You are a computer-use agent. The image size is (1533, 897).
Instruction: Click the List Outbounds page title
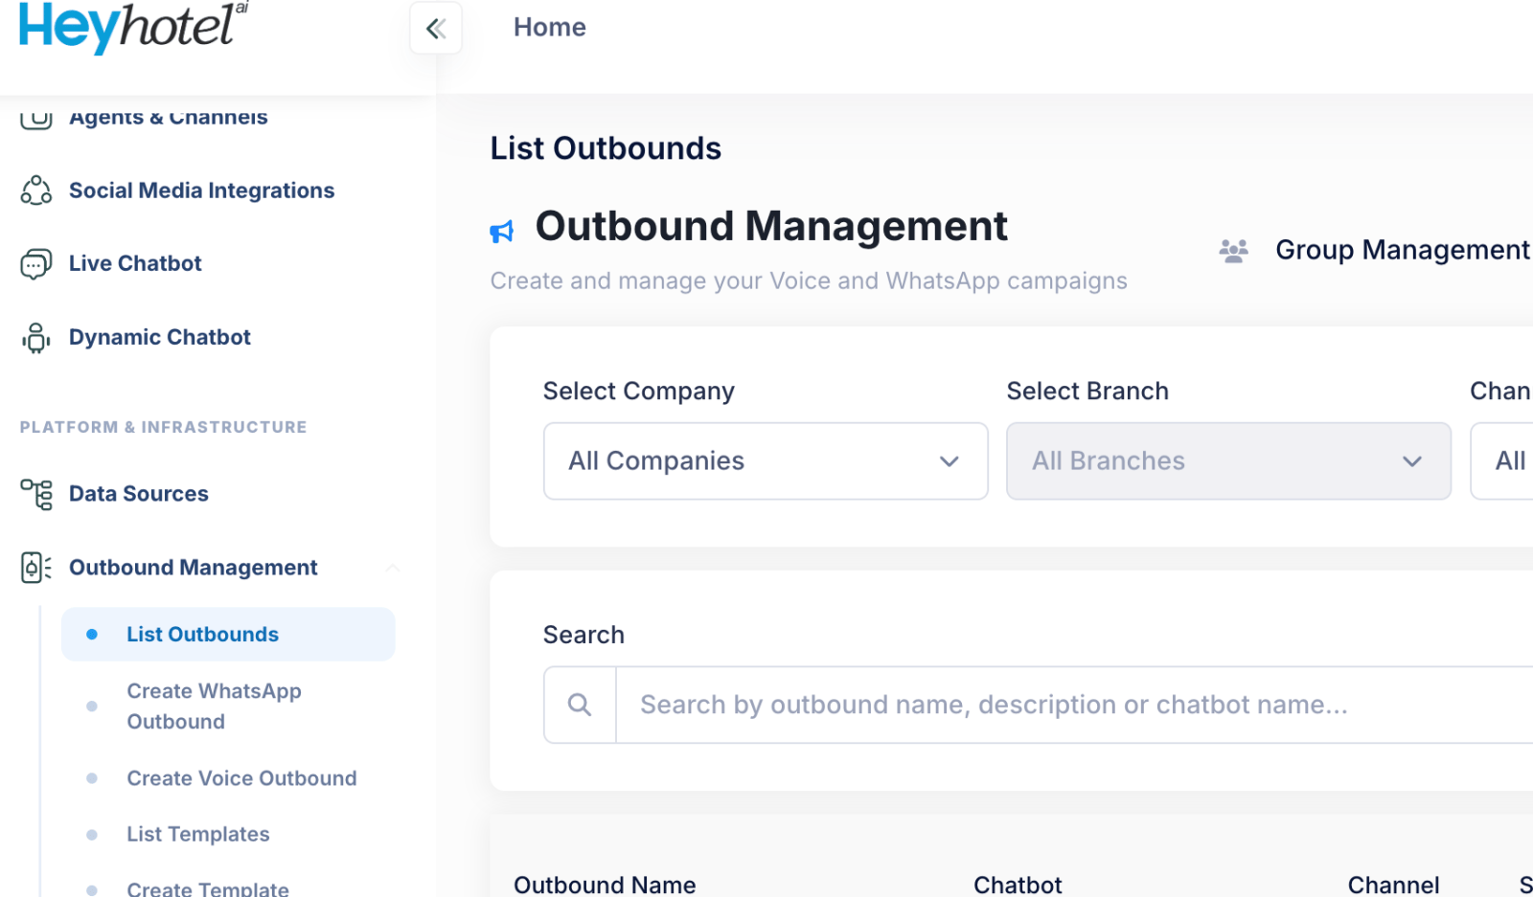point(606,148)
